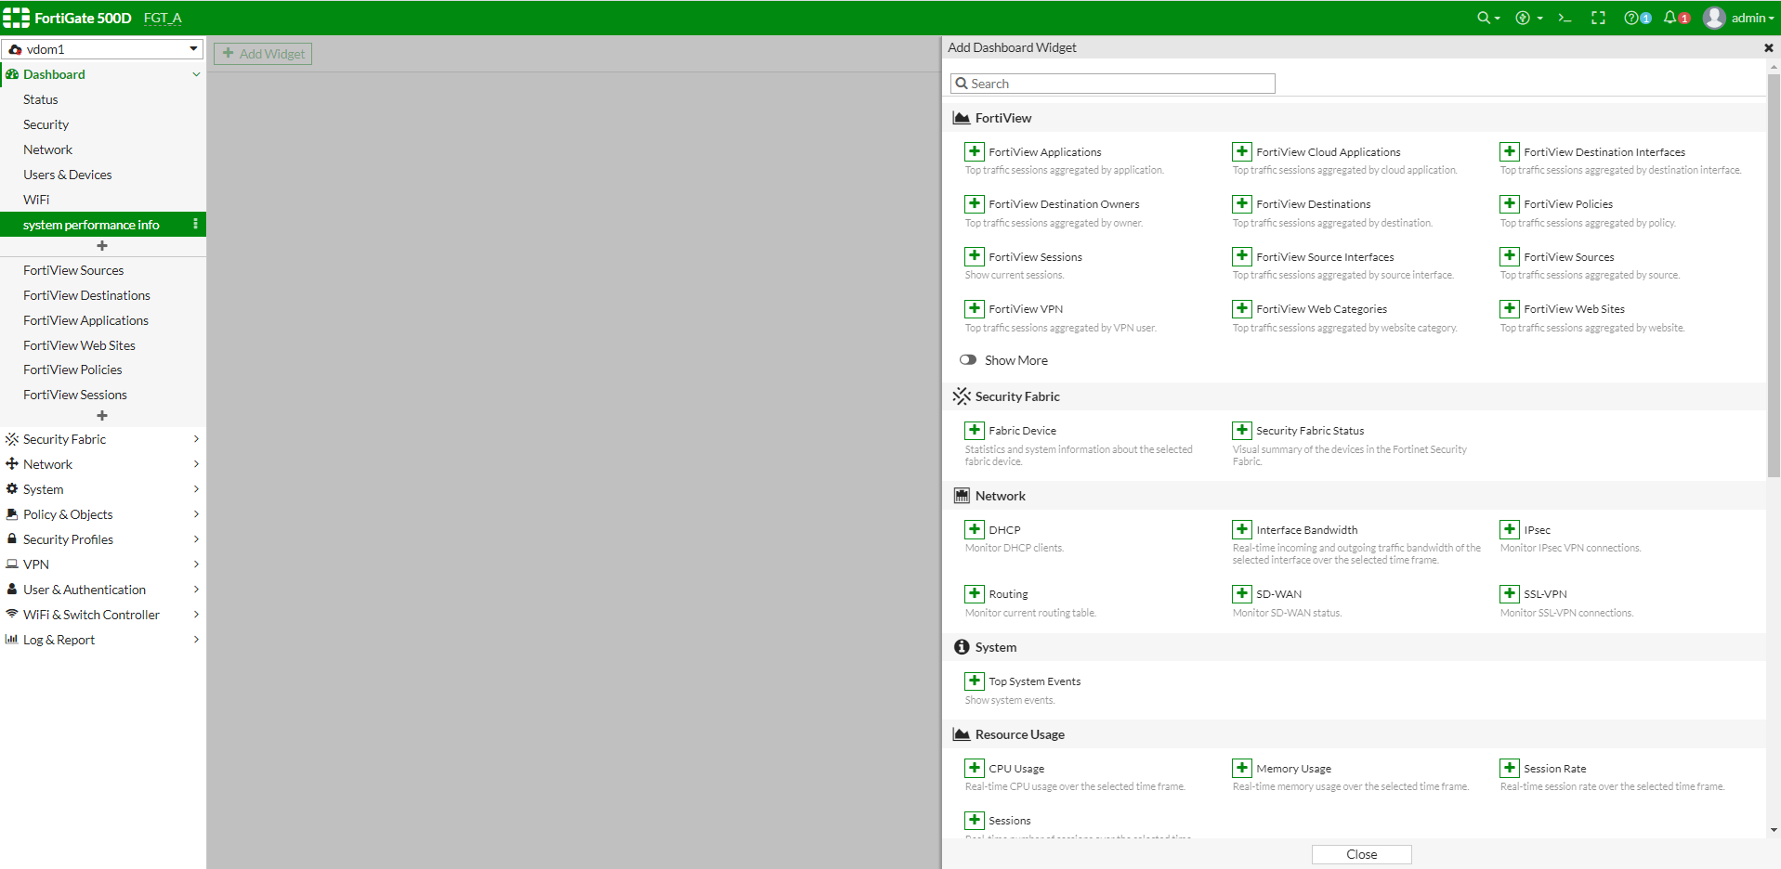Click the plus icon beside FortiView Destinations widget
Screen dimensions: 1781x869
click(x=1241, y=203)
